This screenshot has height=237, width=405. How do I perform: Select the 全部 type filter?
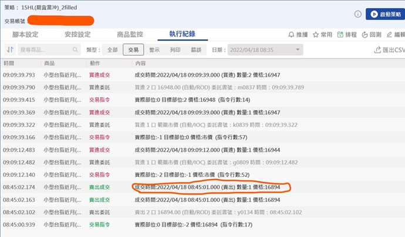pyautogui.click(x=112, y=50)
